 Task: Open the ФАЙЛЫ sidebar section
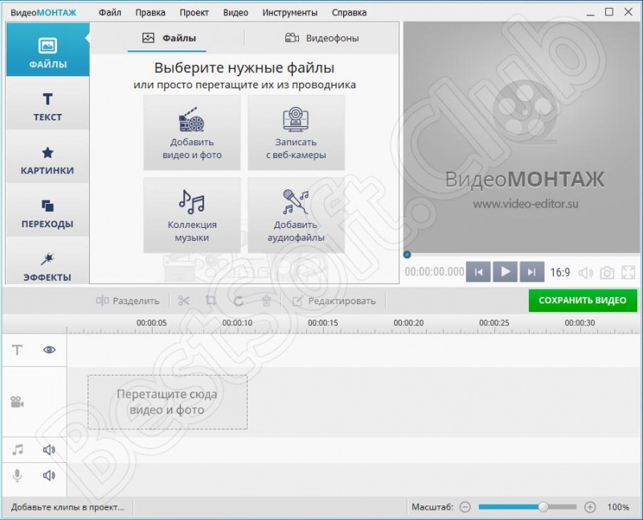(x=47, y=50)
